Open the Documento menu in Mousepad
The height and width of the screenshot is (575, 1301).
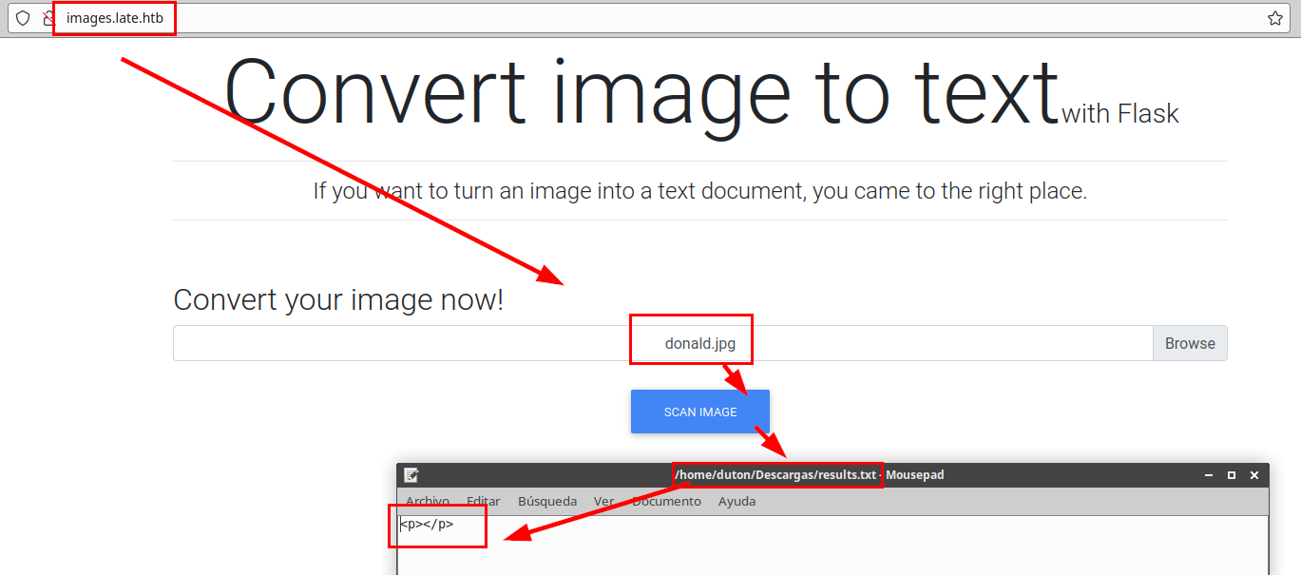point(666,501)
